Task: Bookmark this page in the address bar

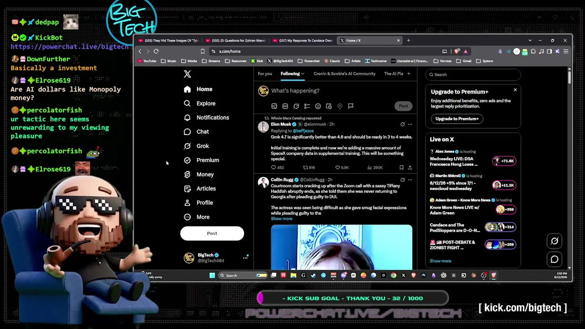Action: tap(202, 51)
